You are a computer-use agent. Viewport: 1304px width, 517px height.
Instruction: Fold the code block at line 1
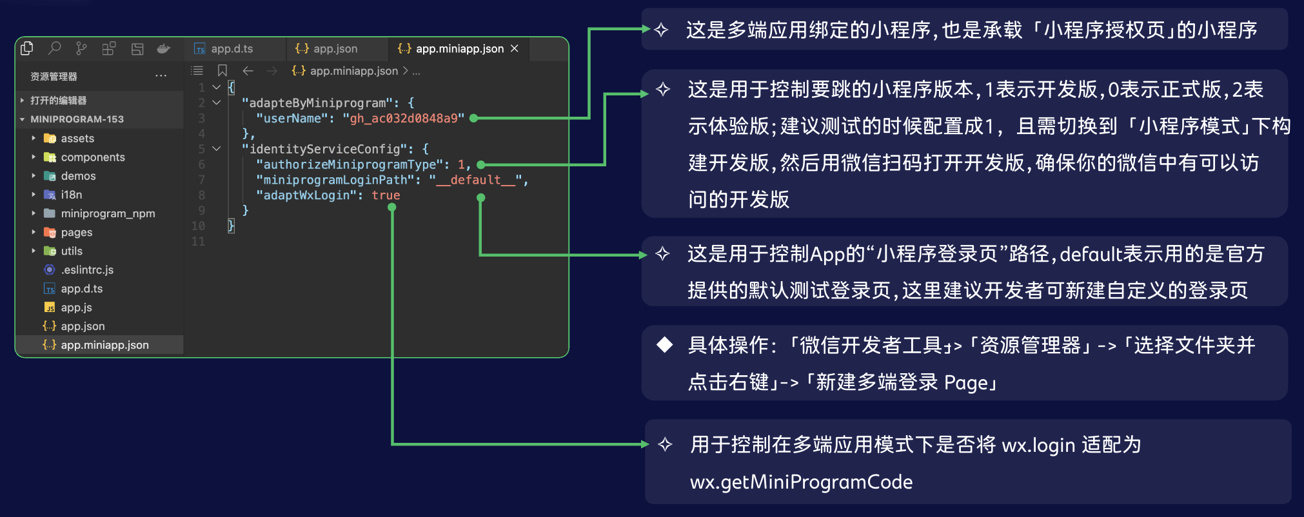(217, 87)
